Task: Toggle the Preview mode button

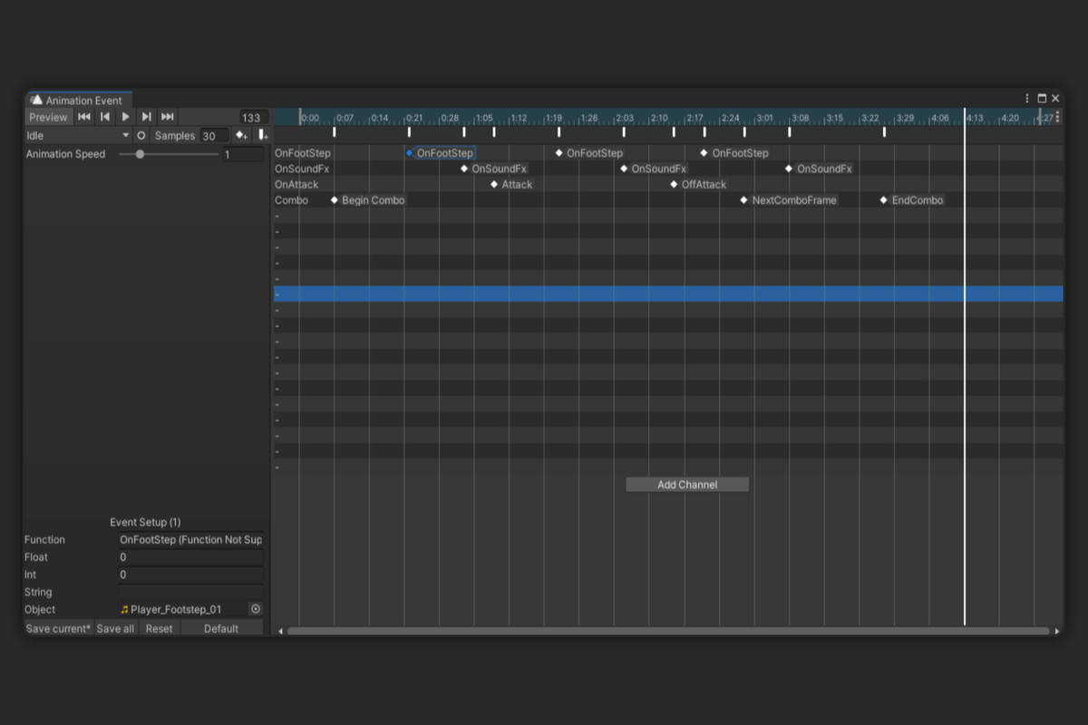Action: tap(48, 117)
